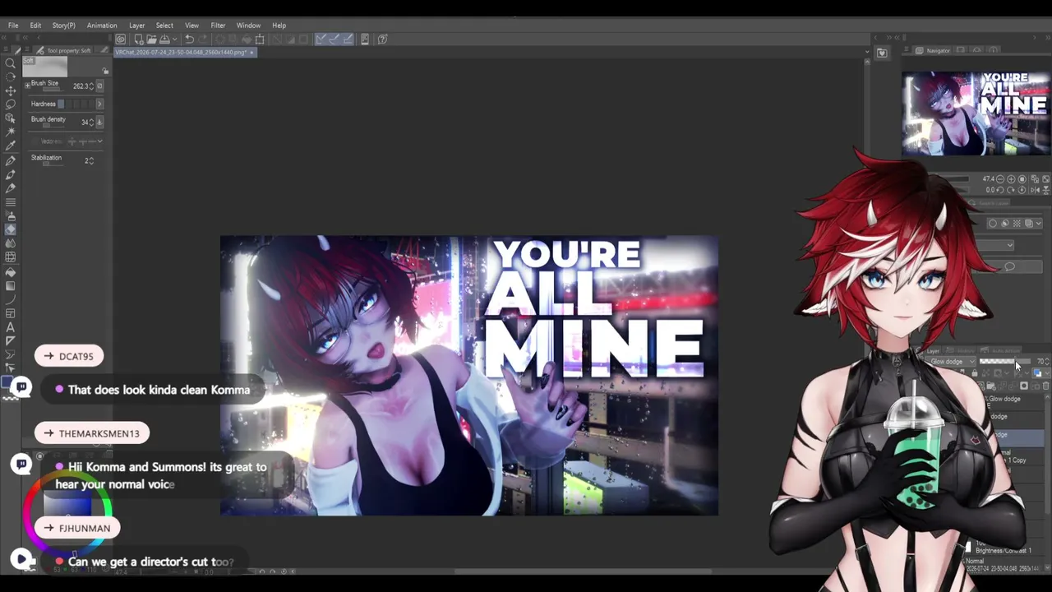Select the Frame border tool
1052x592 pixels.
tap(11, 313)
